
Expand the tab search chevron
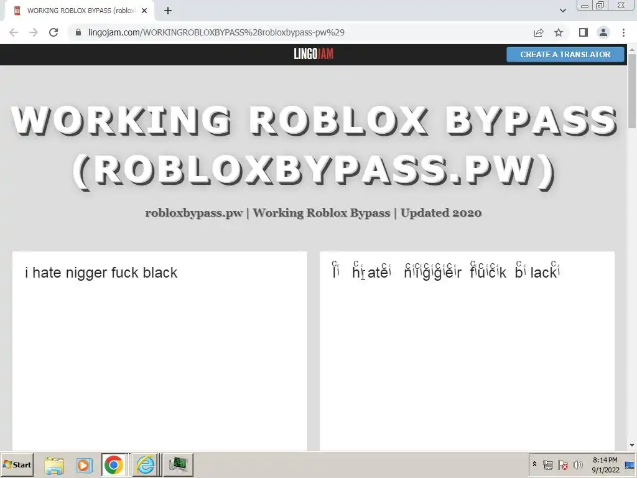562,11
